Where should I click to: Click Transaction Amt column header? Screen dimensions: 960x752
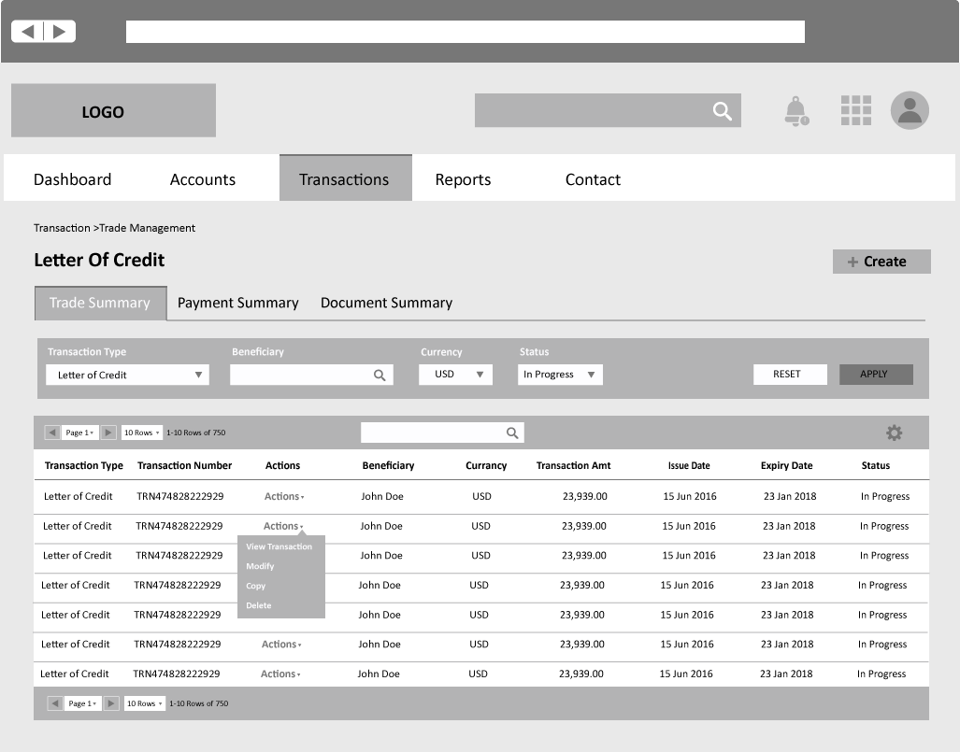tap(574, 465)
